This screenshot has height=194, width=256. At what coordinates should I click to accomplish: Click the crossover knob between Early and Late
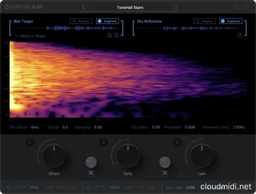[165, 162]
